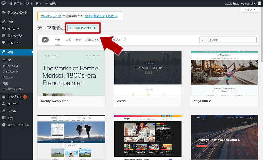This screenshot has width=263, height=160.
Task: Click the Twenty Twenty-One theme name
Action: pyautogui.click(x=54, y=101)
